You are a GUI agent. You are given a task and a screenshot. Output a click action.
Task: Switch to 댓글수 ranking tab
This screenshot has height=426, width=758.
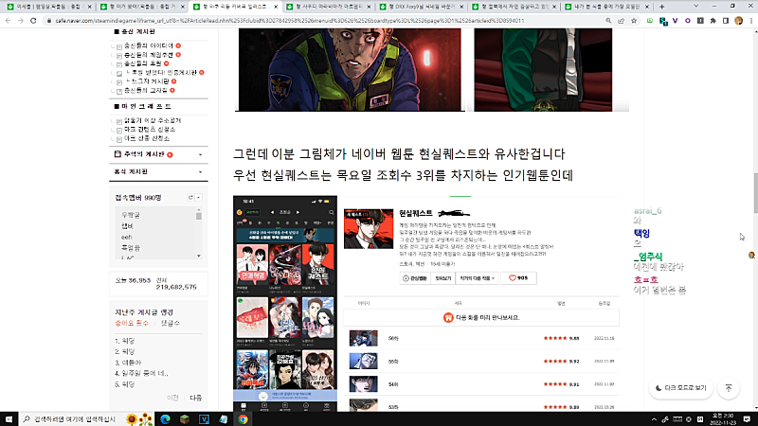click(x=171, y=323)
